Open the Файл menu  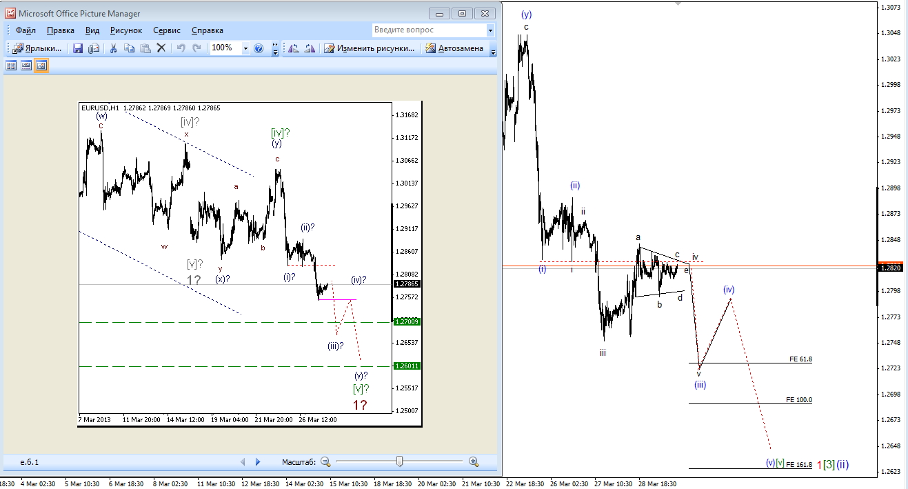[x=26, y=30]
